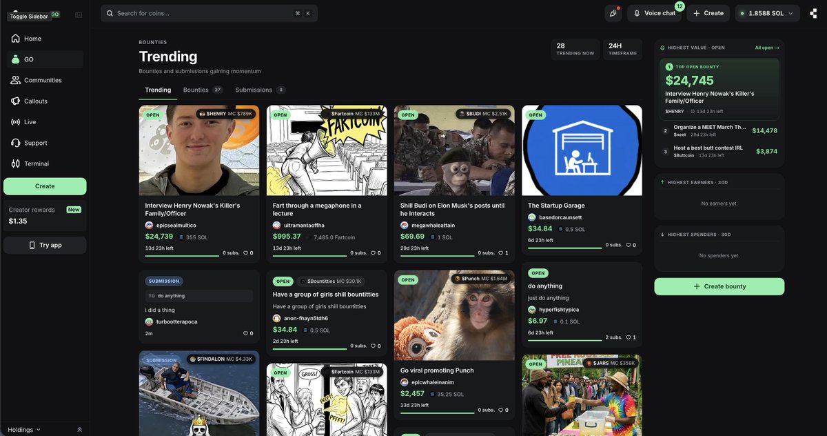Viewport: 827px width, 436px height.
Task: Like the 'i did a thing' submission
Action: [x=248, y=333]
